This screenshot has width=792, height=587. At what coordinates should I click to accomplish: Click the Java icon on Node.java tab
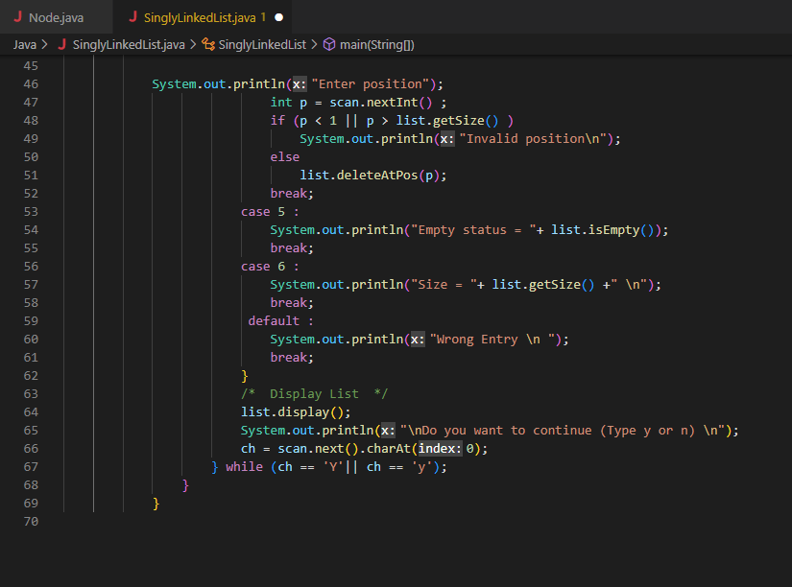pos(19,16)
